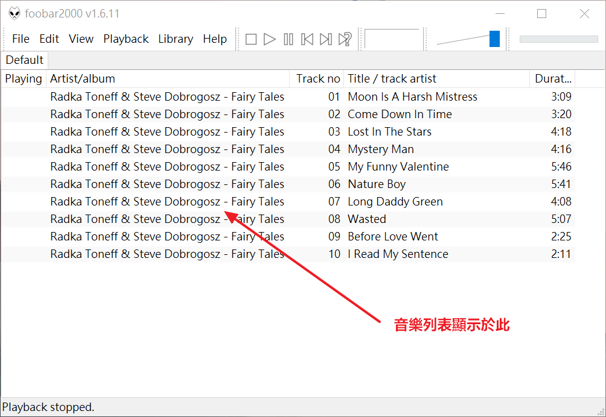Viewport: 606px width, 417px height.
Task: Click Artist/album cell of track 02 row
Action: (x=167, y=114)
